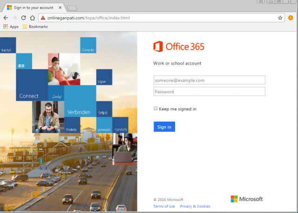The image size is (298, 213).
Task: Click the 'povezati' tile
Action: coord(104,125)
